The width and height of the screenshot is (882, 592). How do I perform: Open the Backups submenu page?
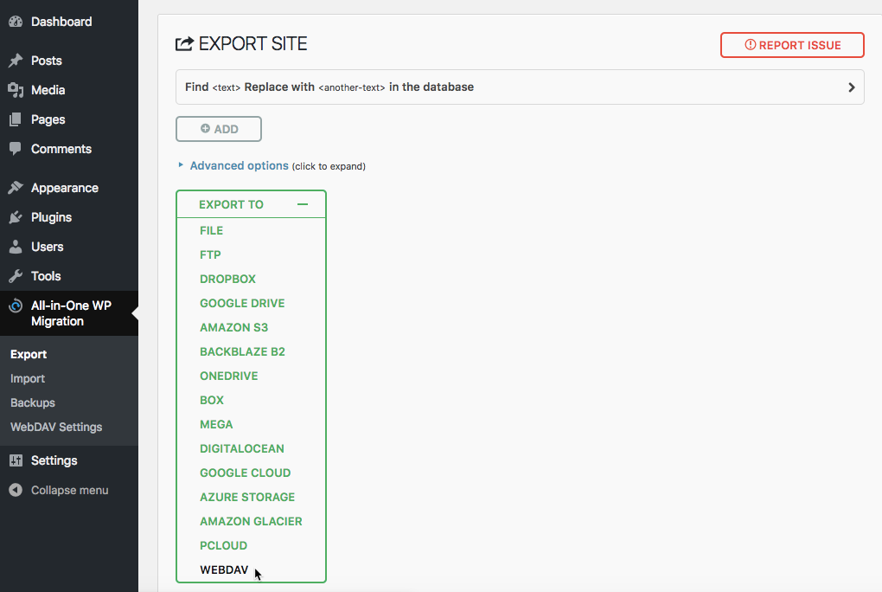(x=33, y=402)
